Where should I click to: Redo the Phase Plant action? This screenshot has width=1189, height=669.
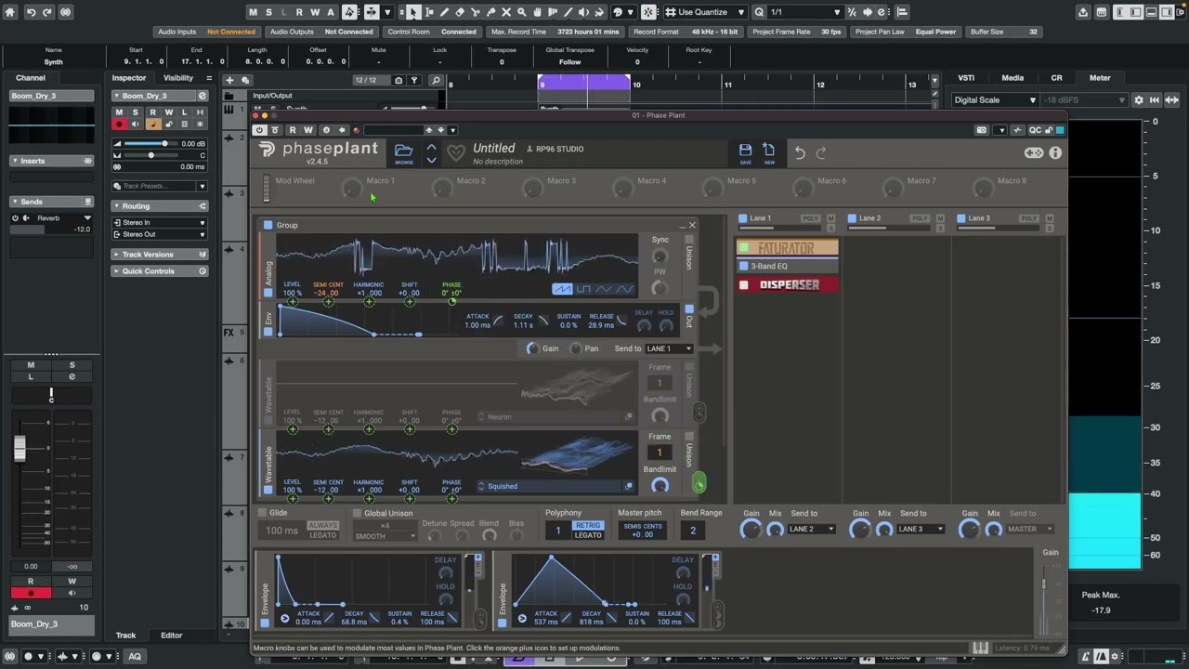point(821,152)
